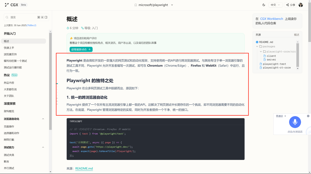Click the sidebar scrollbar up arrow

50,31
